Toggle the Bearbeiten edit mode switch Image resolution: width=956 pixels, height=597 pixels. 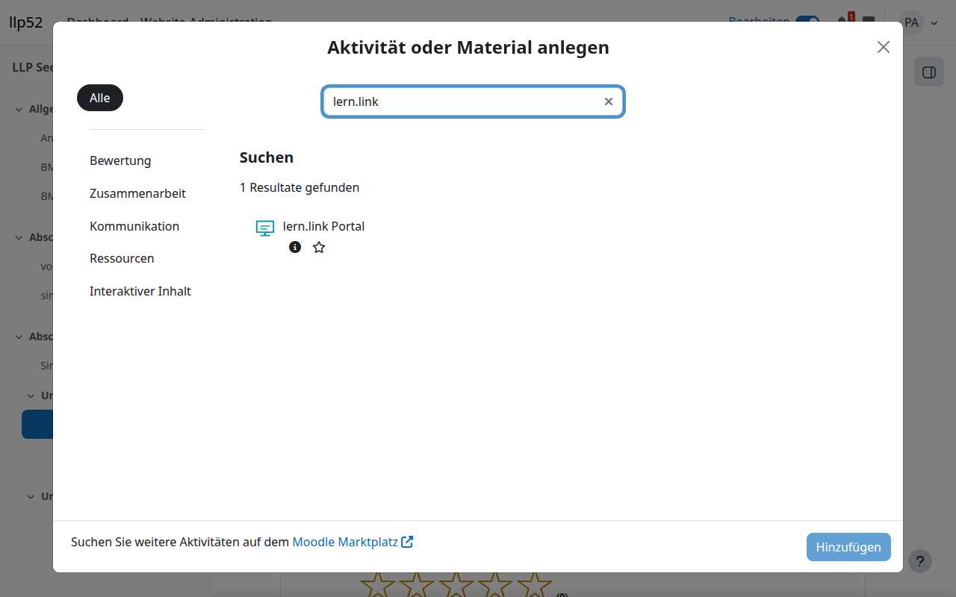(x=807, y=22)
